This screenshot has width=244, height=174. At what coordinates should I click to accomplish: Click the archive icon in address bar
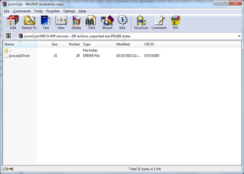pyautogui.click(x=21, y=36)
